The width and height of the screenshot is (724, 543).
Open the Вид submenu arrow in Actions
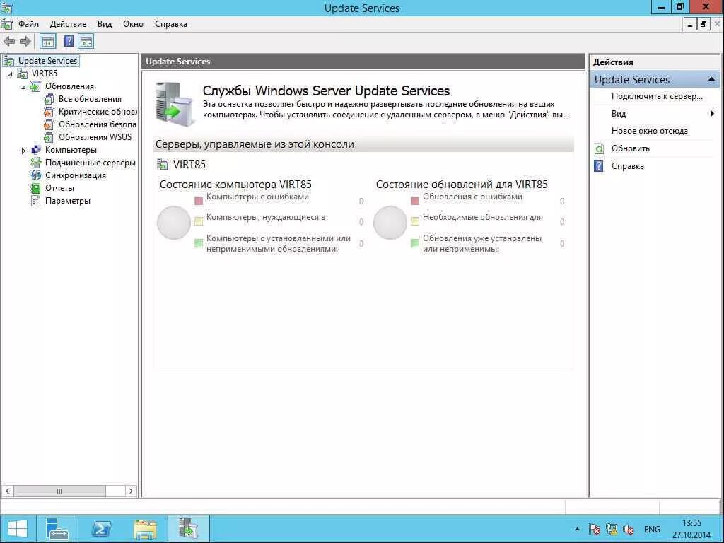[712, 114]
